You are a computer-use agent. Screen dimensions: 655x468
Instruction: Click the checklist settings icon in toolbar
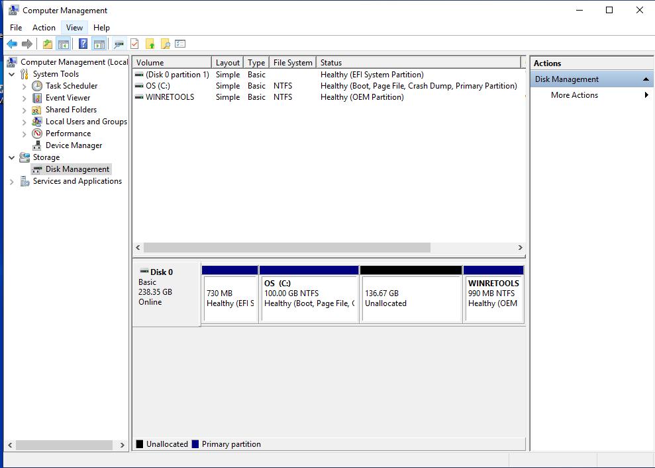(180, 44)
